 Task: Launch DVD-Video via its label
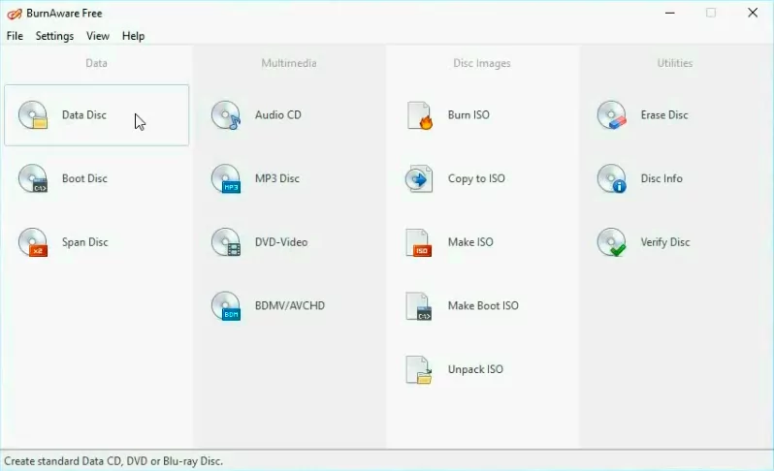click(281, 242)
